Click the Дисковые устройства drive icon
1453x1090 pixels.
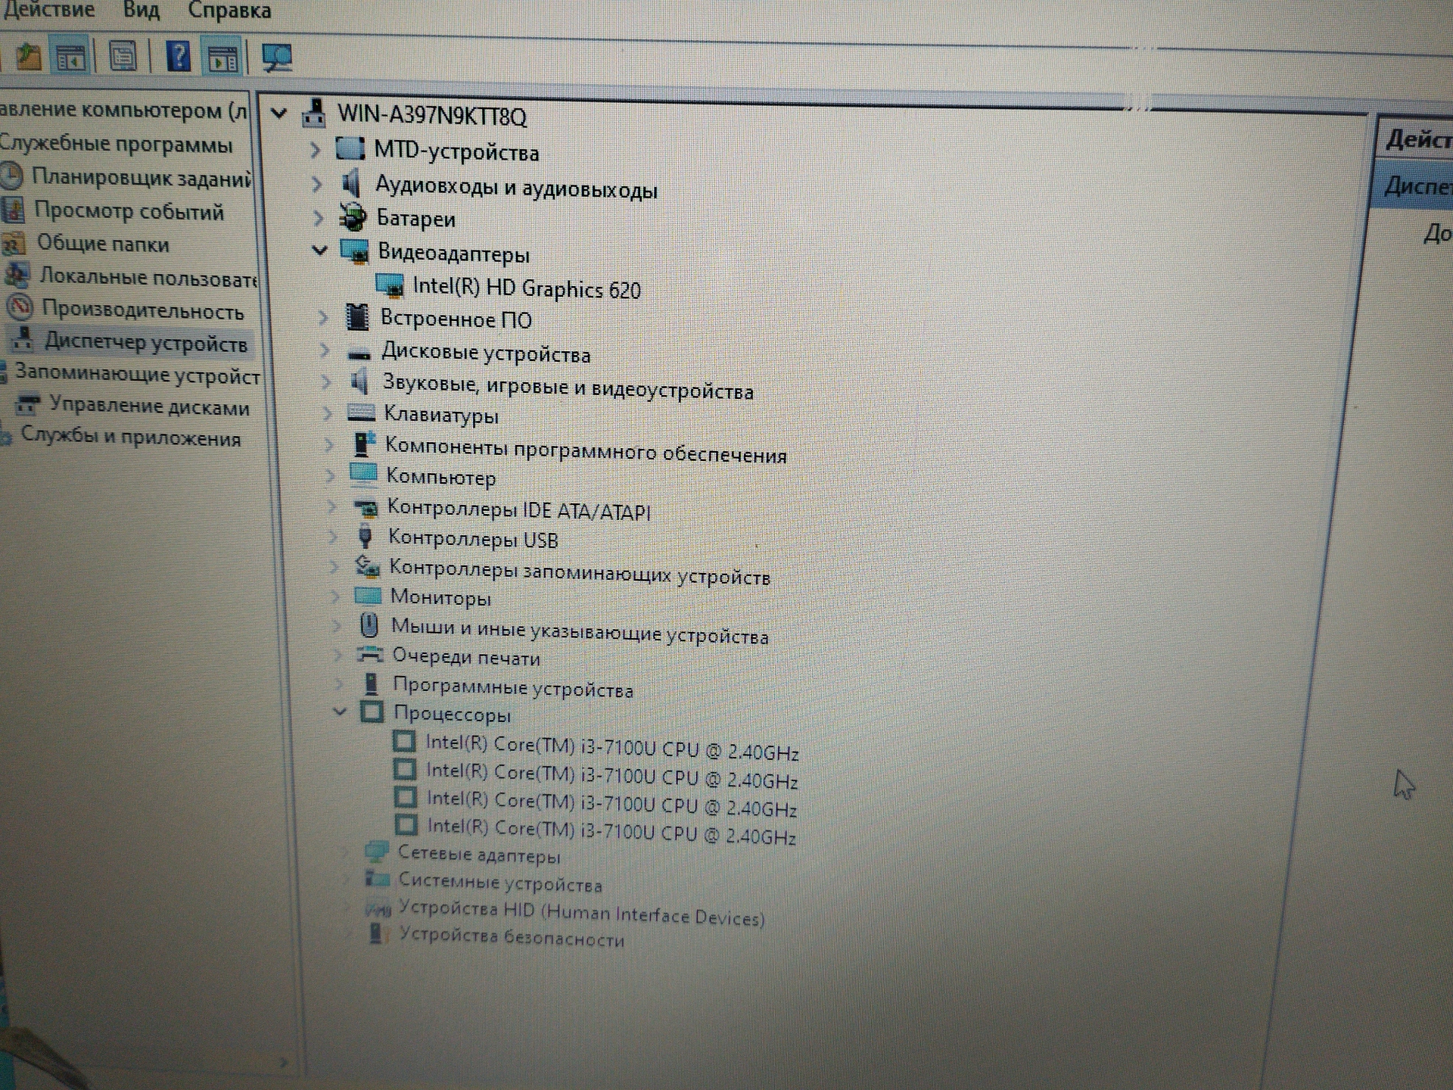point(359,353)
